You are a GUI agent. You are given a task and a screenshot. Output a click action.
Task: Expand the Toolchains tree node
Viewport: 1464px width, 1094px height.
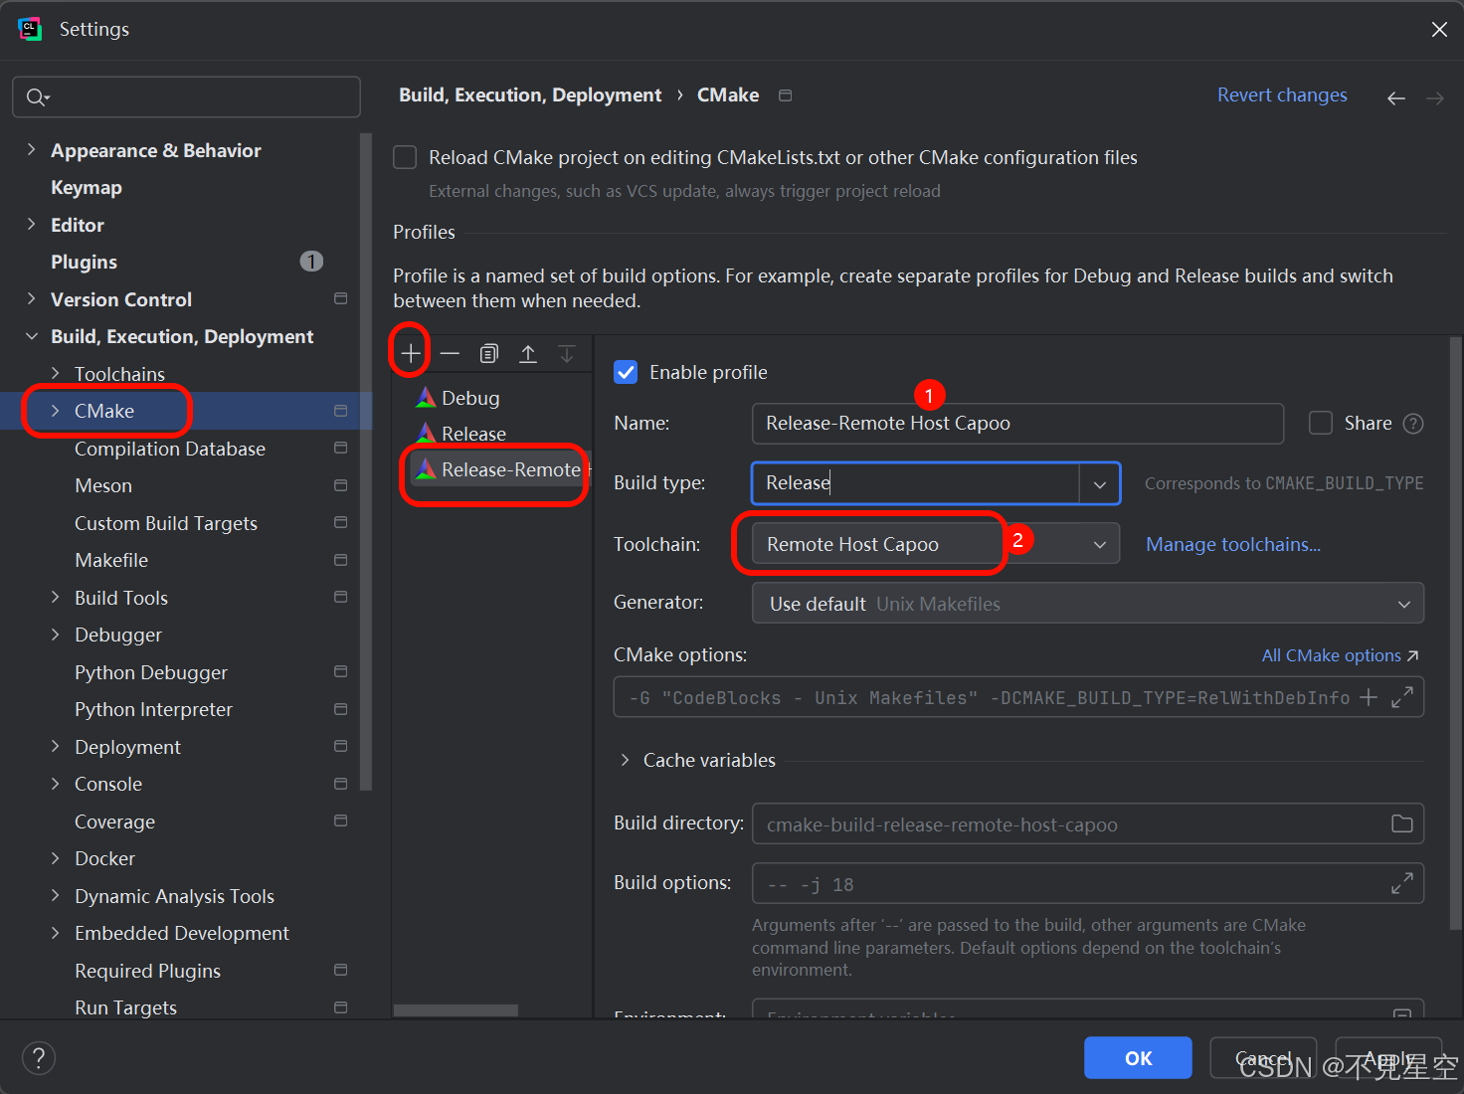click(55, 373)
